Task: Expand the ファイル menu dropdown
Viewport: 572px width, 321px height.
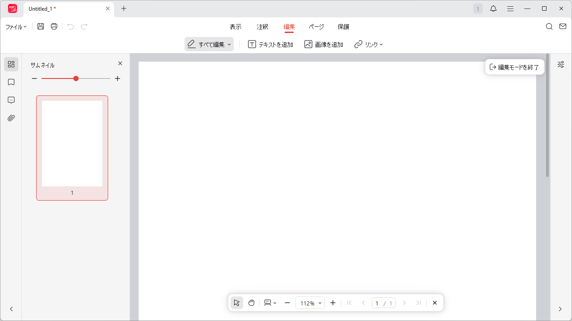Action: point(16,27)
